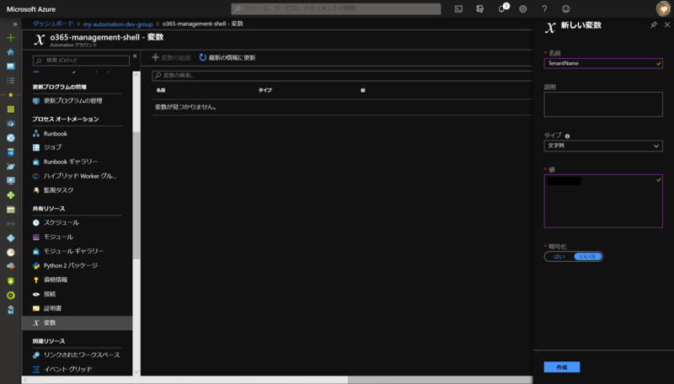Screen dimensions: 674x384
Task: Collapse the resource menu with double chevron
Action: 135,56
